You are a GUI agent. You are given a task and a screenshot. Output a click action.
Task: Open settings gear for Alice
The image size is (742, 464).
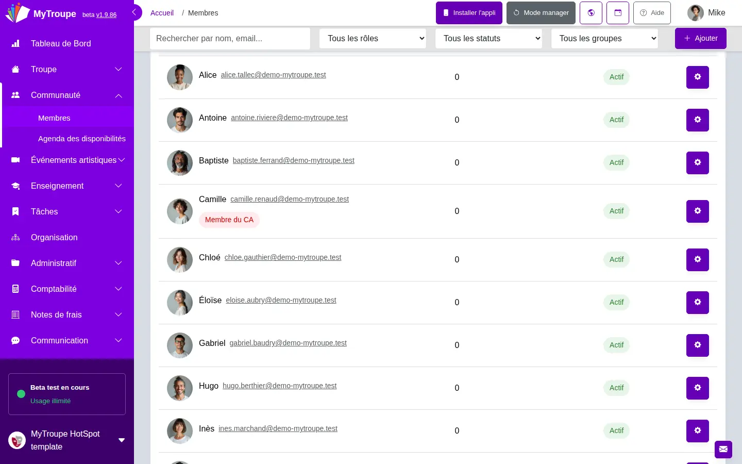698,77
